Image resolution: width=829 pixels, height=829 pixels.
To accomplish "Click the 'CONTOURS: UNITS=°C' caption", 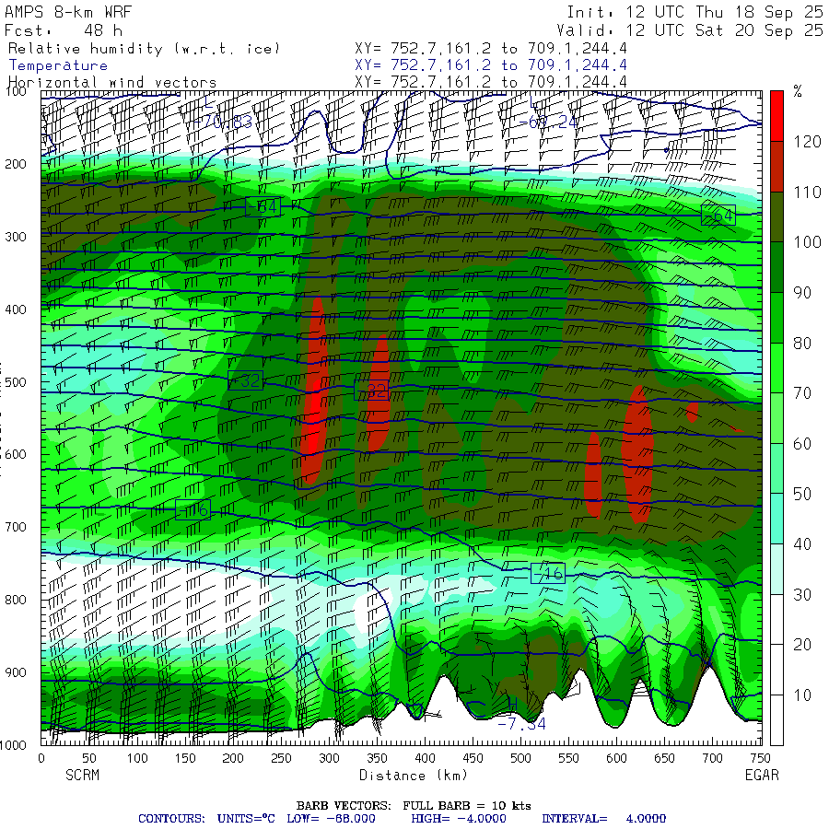I will [x=206, y=819].
